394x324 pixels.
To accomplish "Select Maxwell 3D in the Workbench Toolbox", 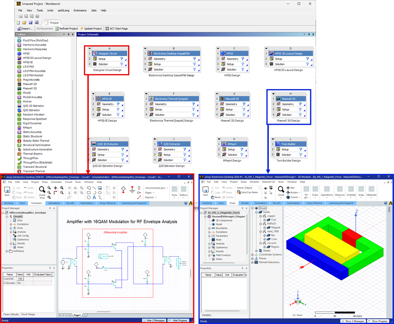I will 29,88.
